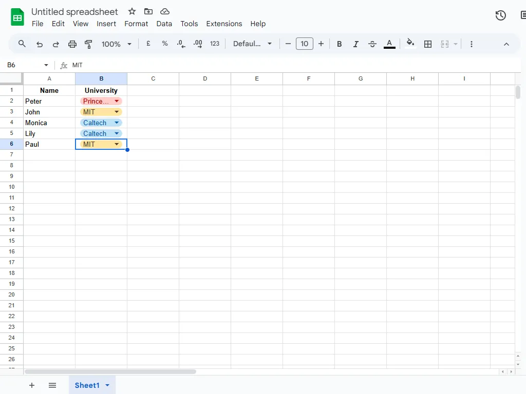Open the zoom 100% dropdown
Screen dimensions: 526x394
point(117,44)
